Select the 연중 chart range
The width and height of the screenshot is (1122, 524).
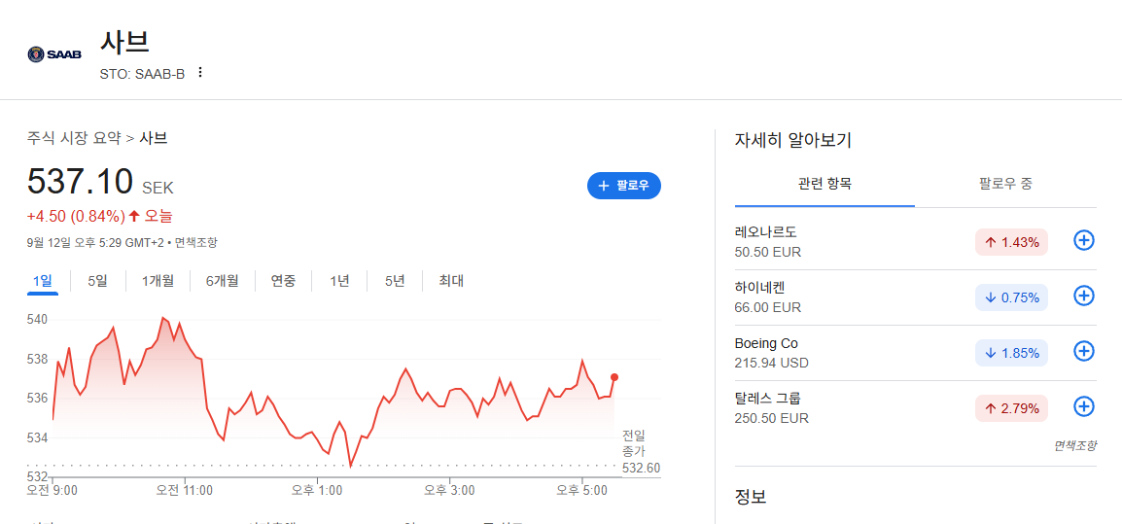[283, 281]
